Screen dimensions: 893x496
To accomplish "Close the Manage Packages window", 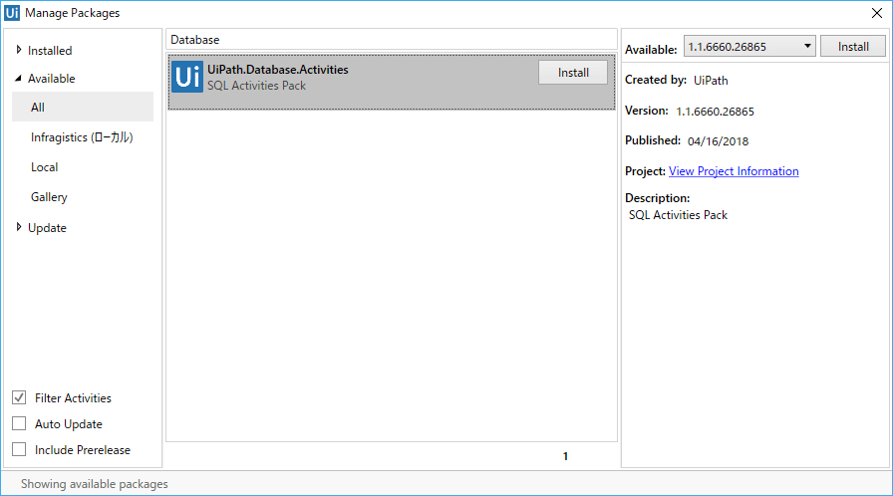I will click(x=876, y=13).
